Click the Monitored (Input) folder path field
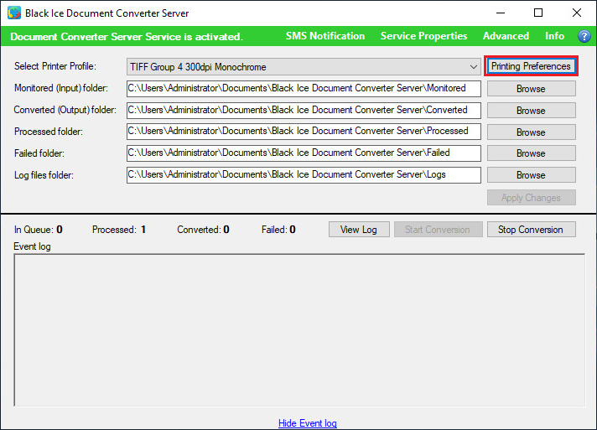This screenshot has height=430, width=597. click(304, 88)
